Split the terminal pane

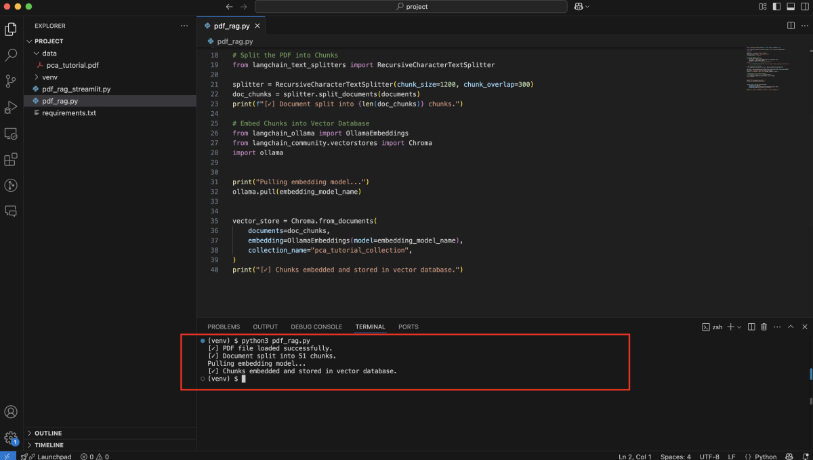click(x=751, y=327)
